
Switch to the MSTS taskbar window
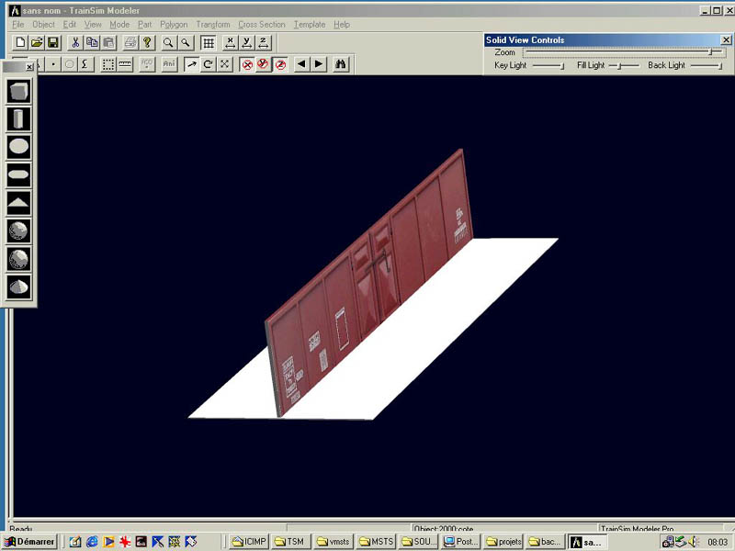(376, 542)
